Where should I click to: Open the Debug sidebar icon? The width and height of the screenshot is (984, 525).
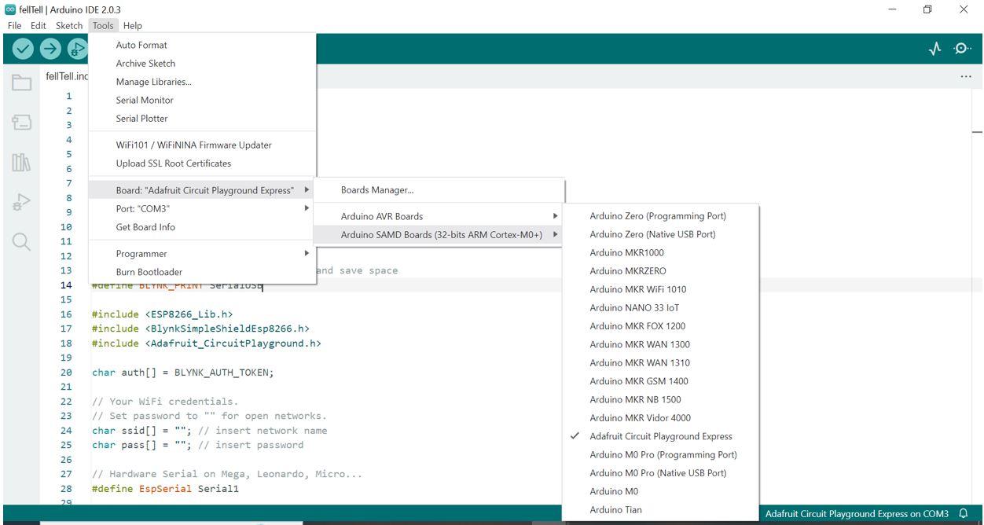point(21,202)
